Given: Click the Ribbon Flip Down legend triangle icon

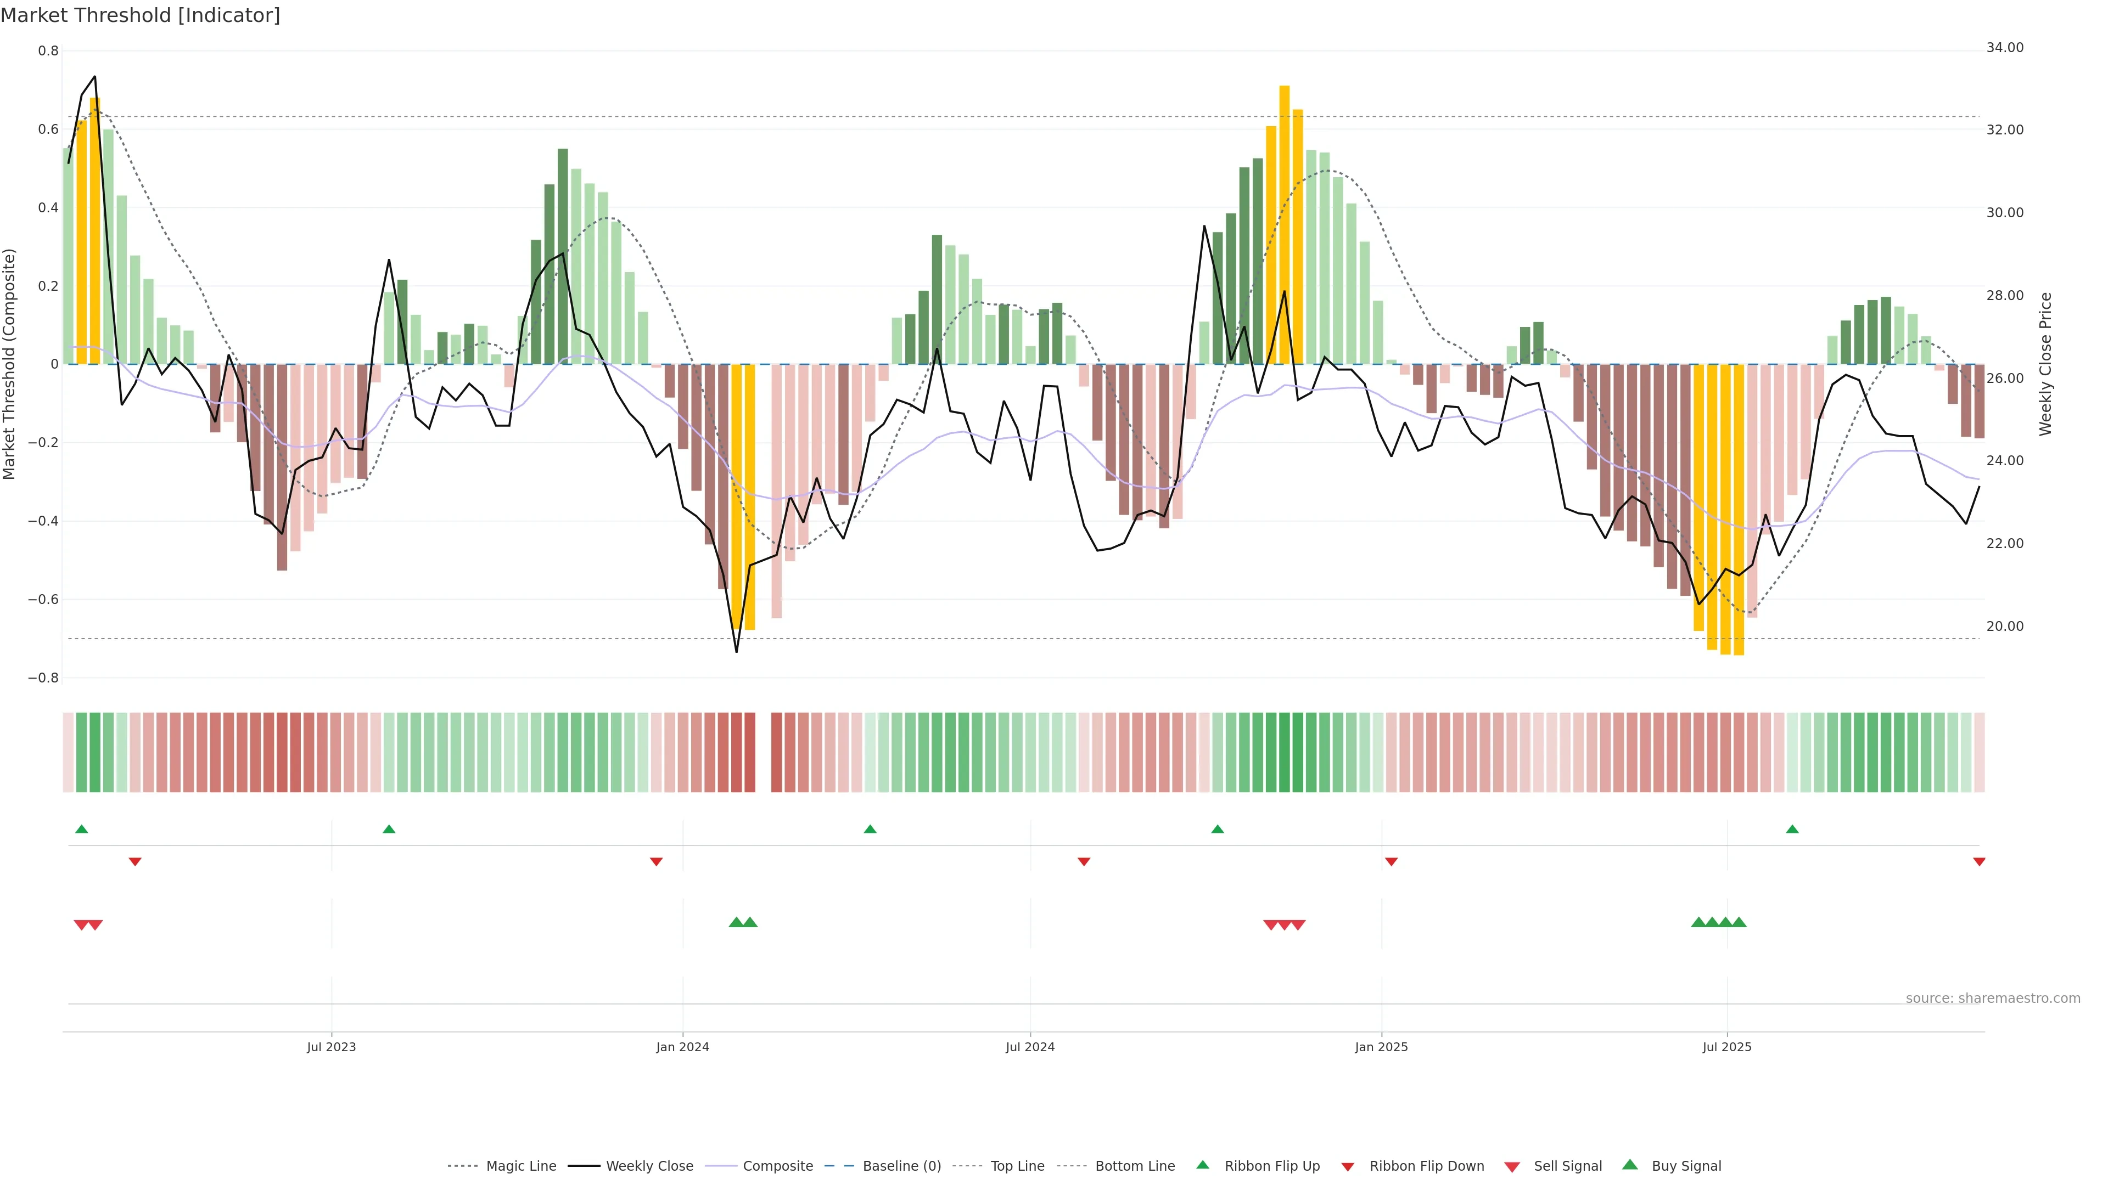Looking at the screenshot, I should 1348,1166.
